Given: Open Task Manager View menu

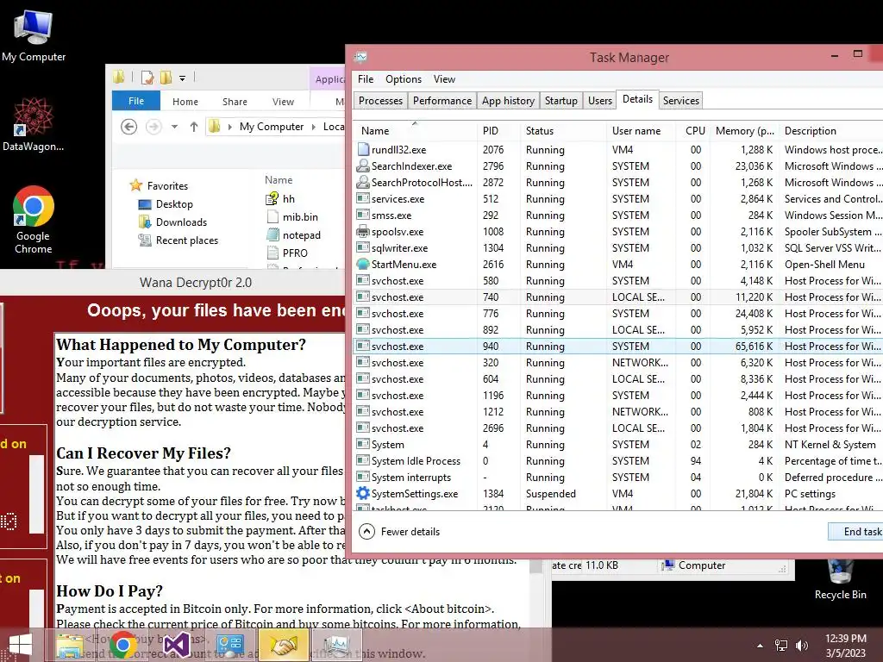Looking at the screenshot, I should 444,78.
